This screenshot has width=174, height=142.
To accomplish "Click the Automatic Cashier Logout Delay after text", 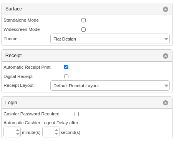I will [41, 123].
